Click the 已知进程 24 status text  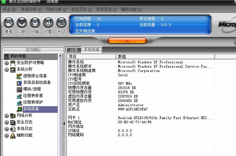click(x=88, y=19)
